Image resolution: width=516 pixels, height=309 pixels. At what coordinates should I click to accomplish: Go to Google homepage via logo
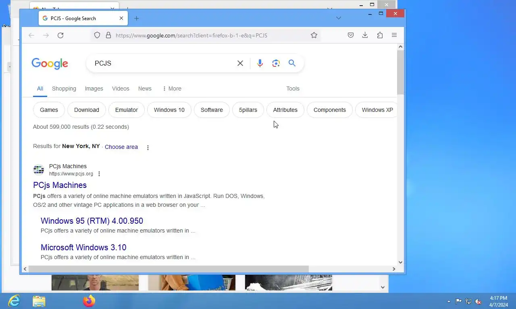coord(50,64)
